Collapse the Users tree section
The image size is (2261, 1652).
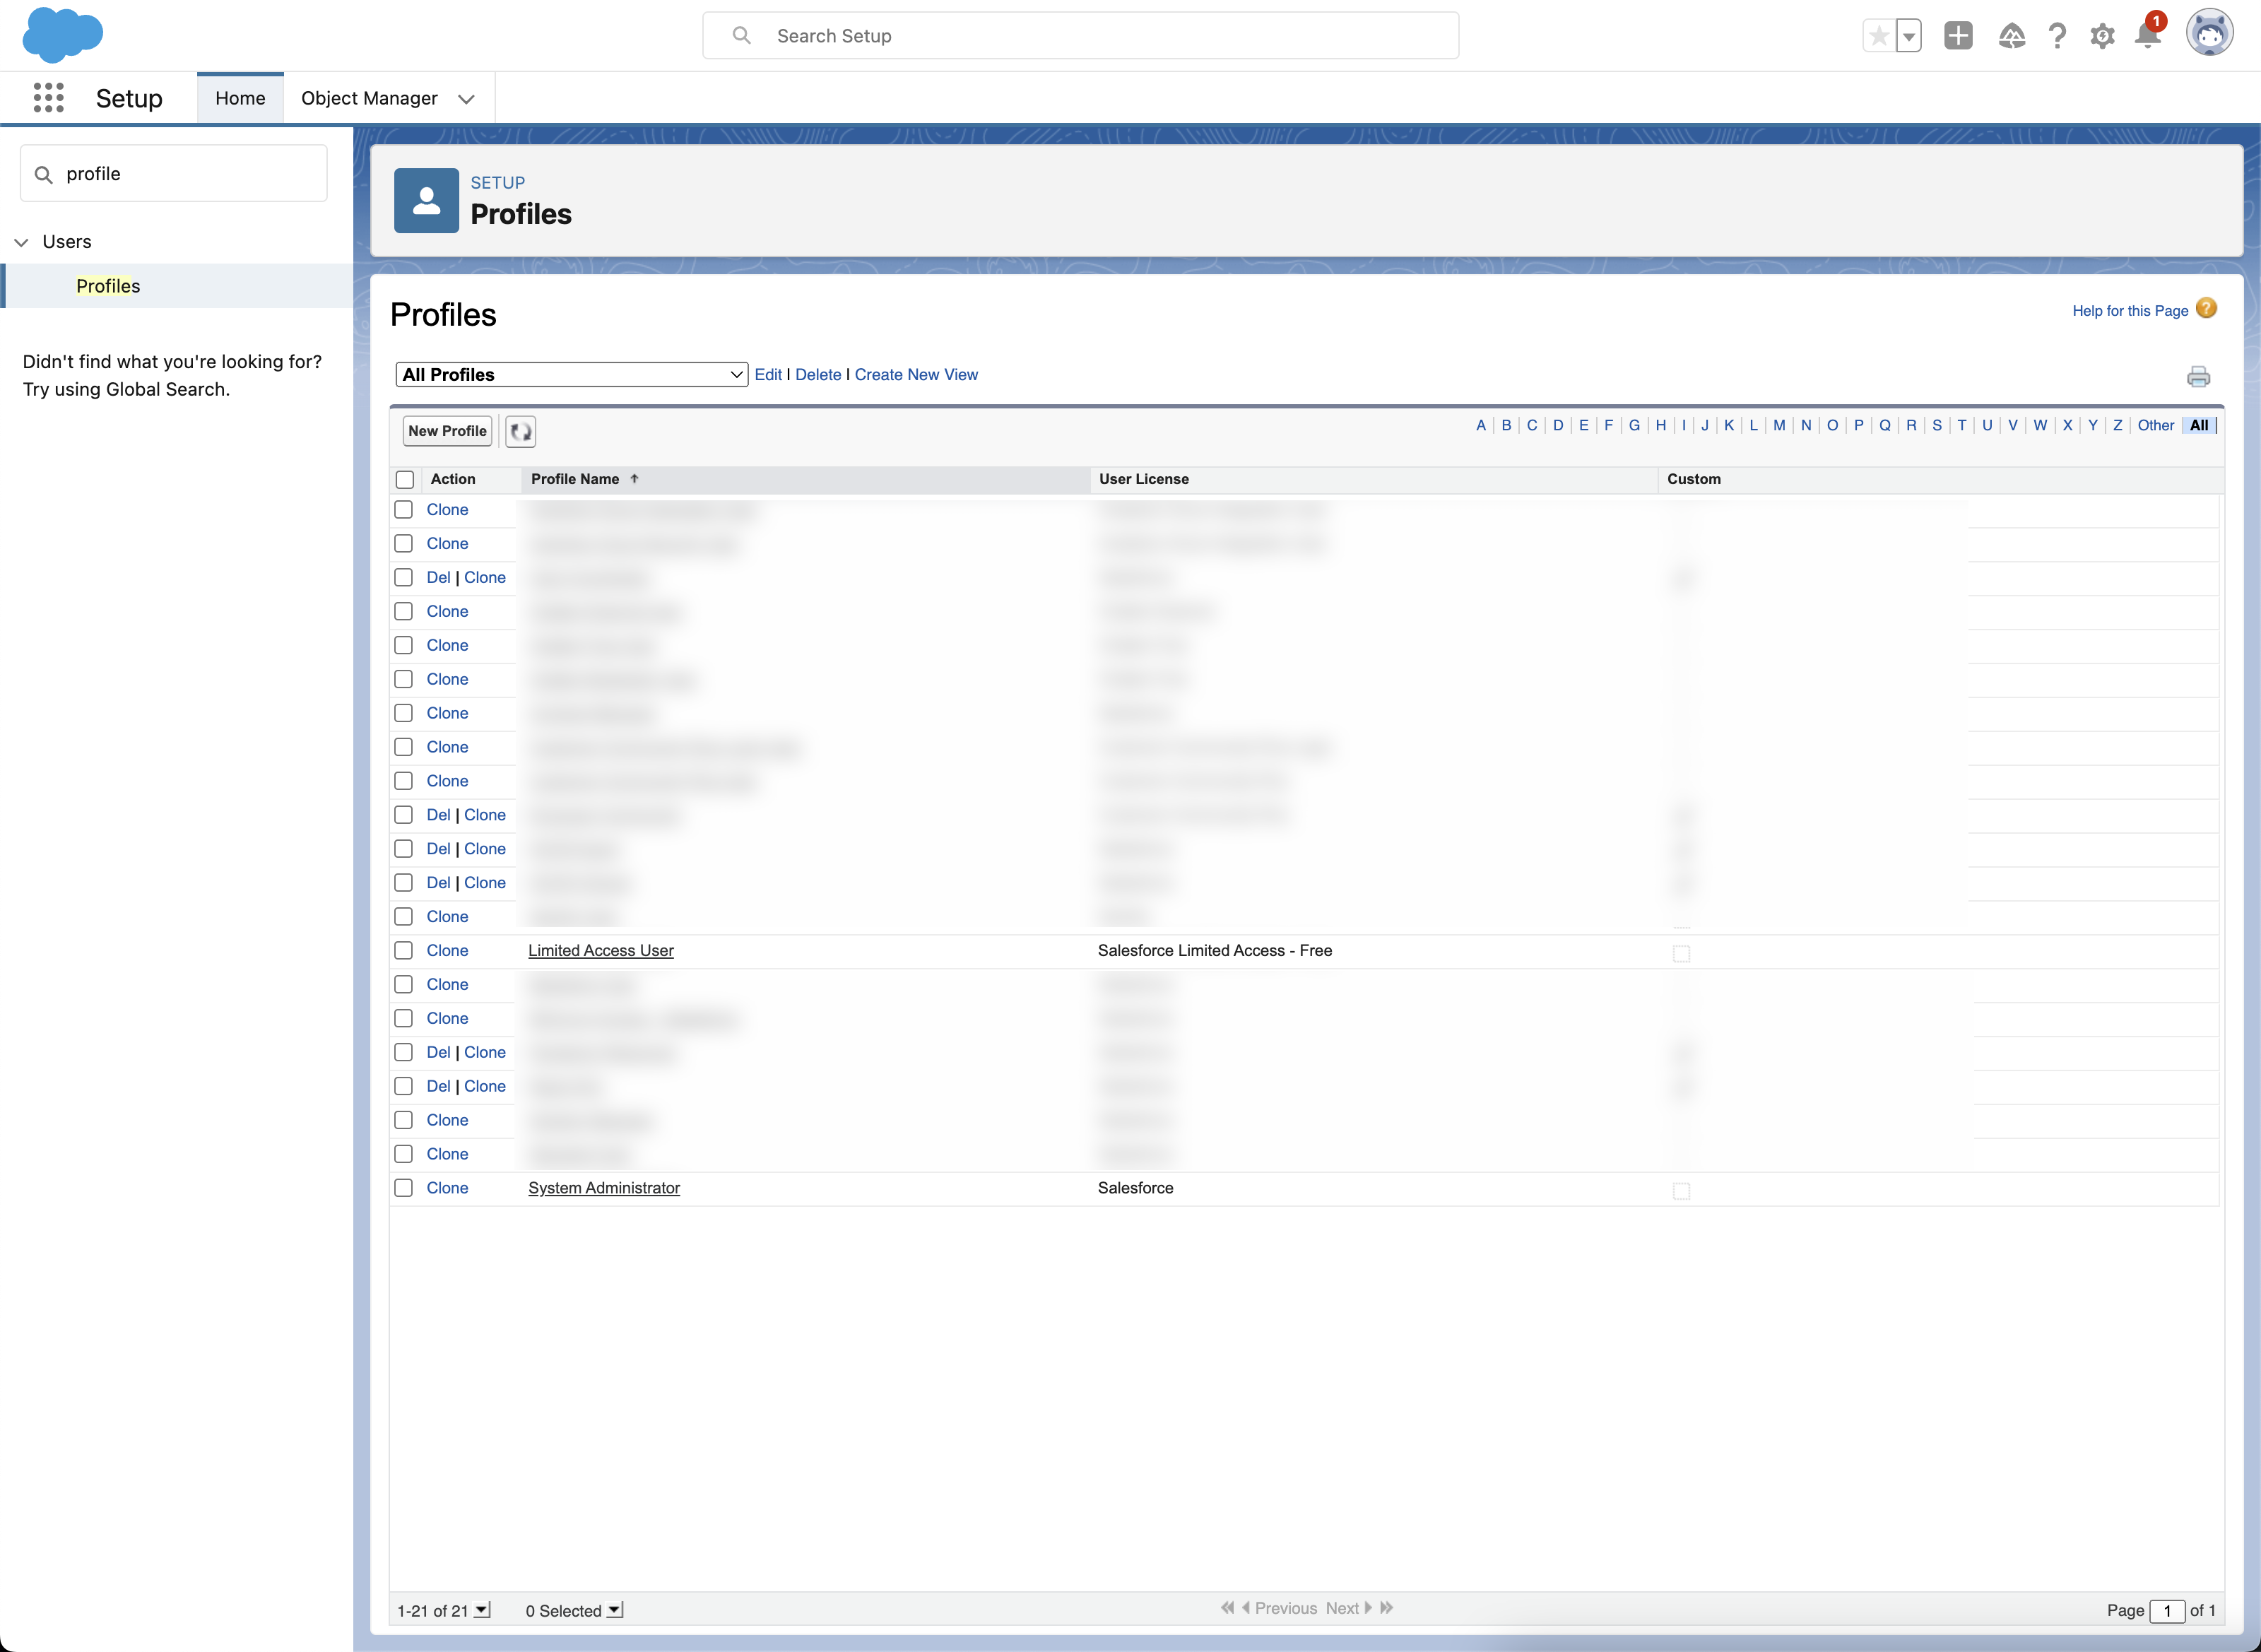coord(21,242)
